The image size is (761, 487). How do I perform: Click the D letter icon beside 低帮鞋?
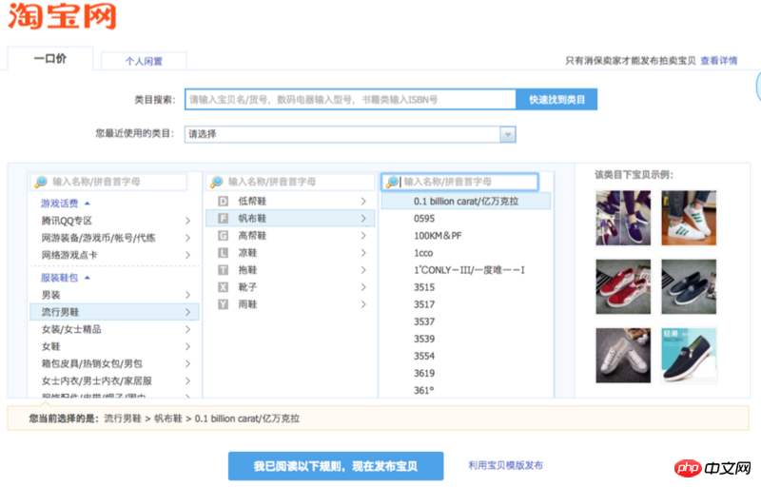(x=223, y=202)
